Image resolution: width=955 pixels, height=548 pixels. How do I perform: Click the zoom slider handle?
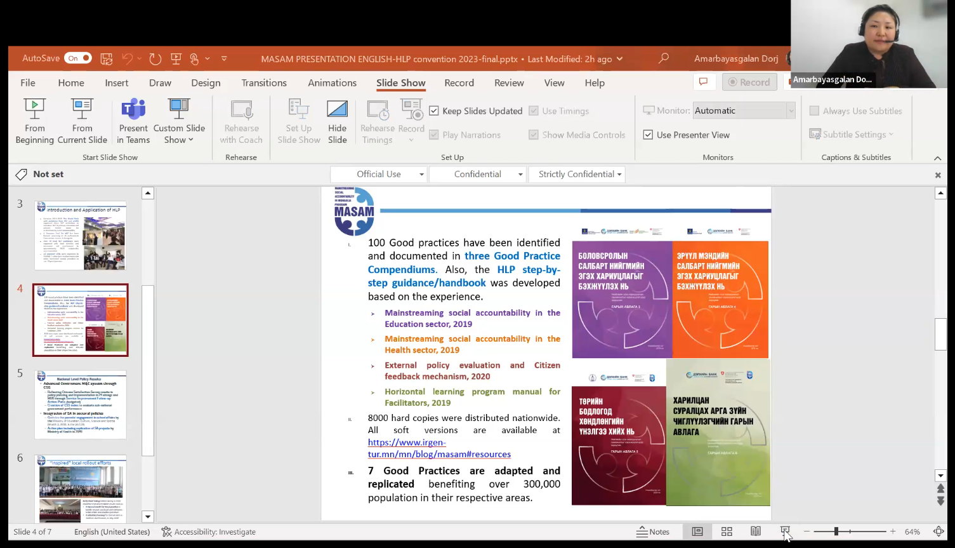pyautogui.click(x=836, y=531)
